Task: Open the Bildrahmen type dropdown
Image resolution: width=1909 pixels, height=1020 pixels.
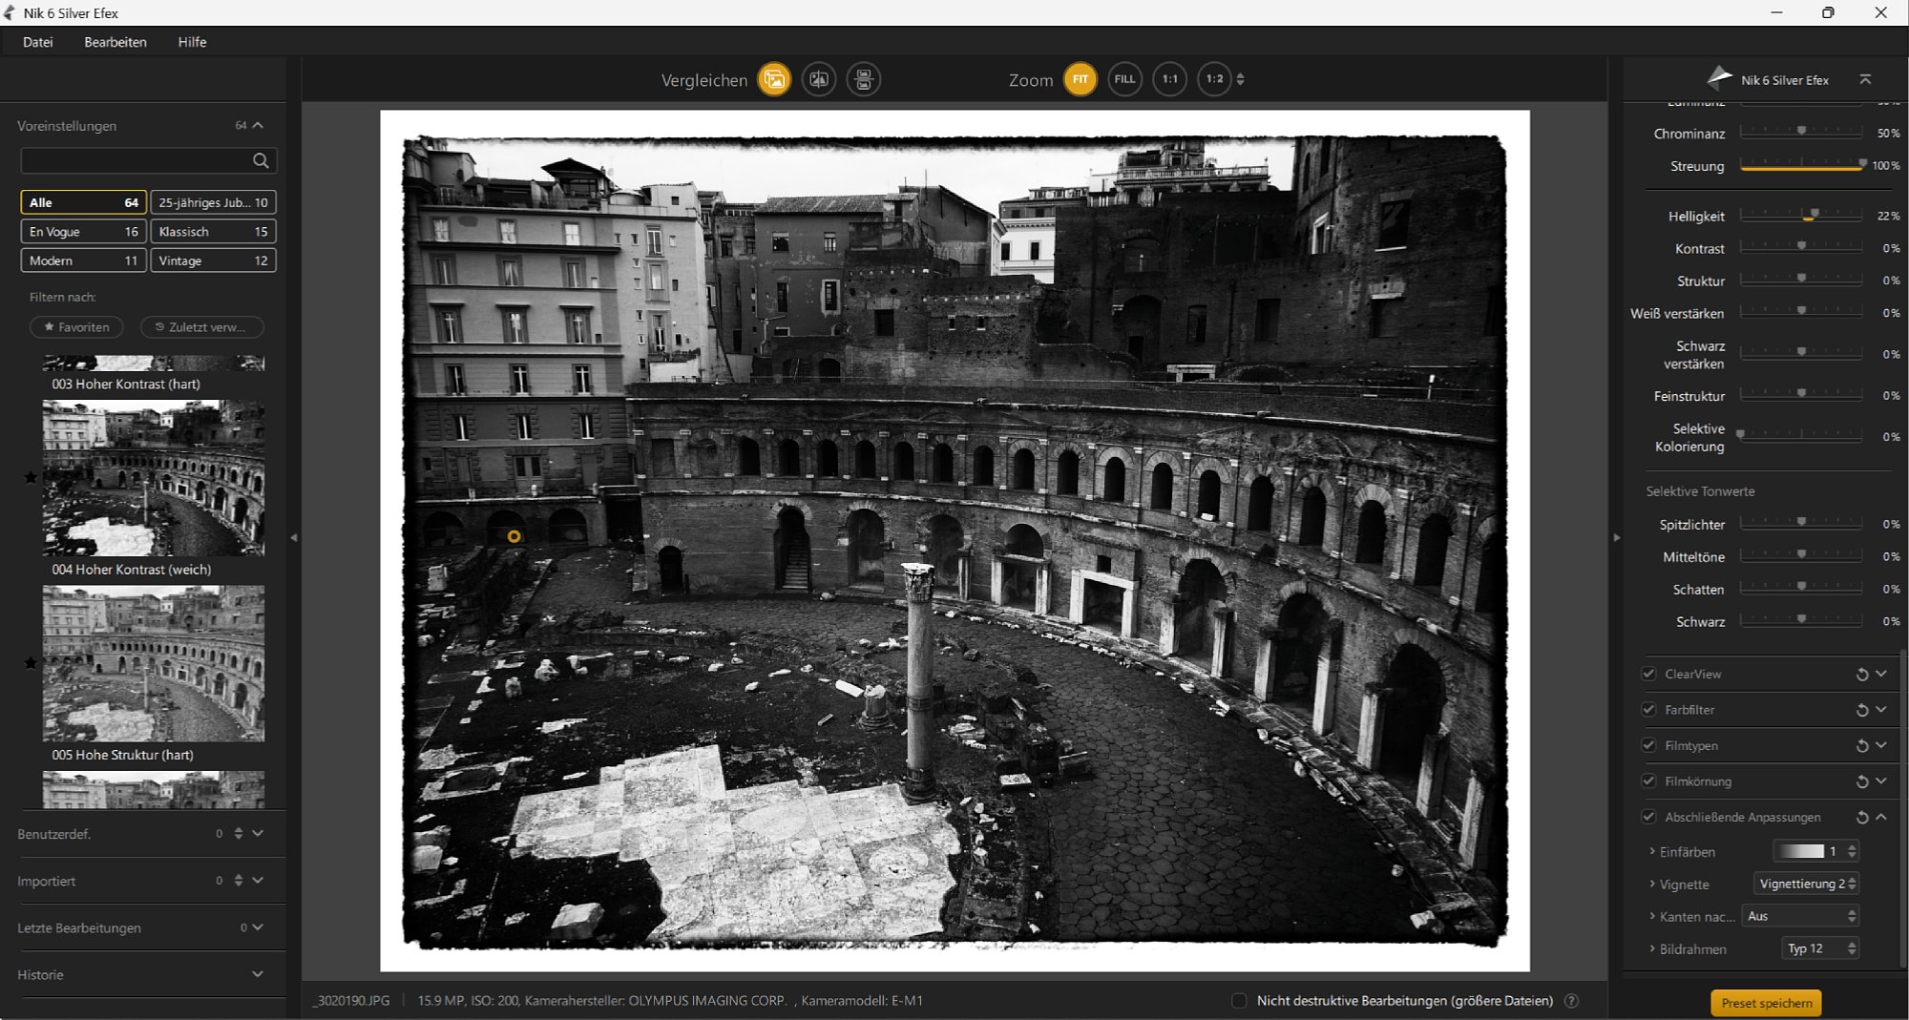Action: [1820, 948]
